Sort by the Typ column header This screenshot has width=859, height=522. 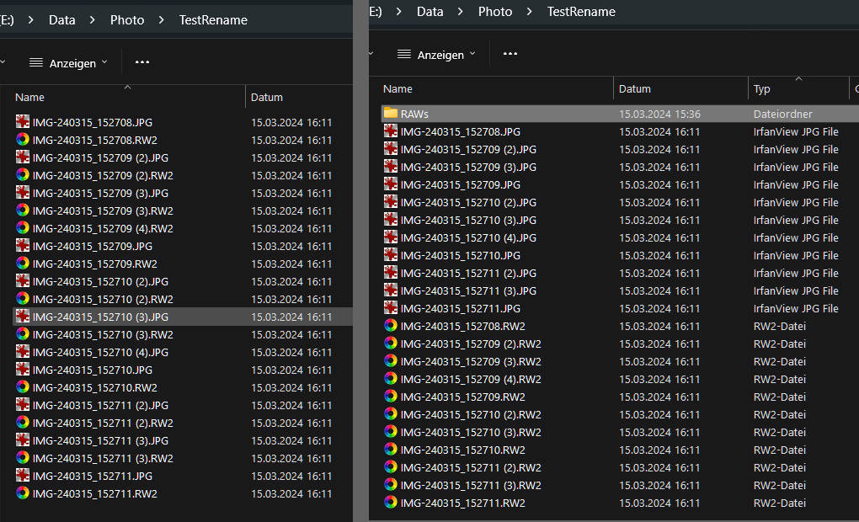[762, 88]
